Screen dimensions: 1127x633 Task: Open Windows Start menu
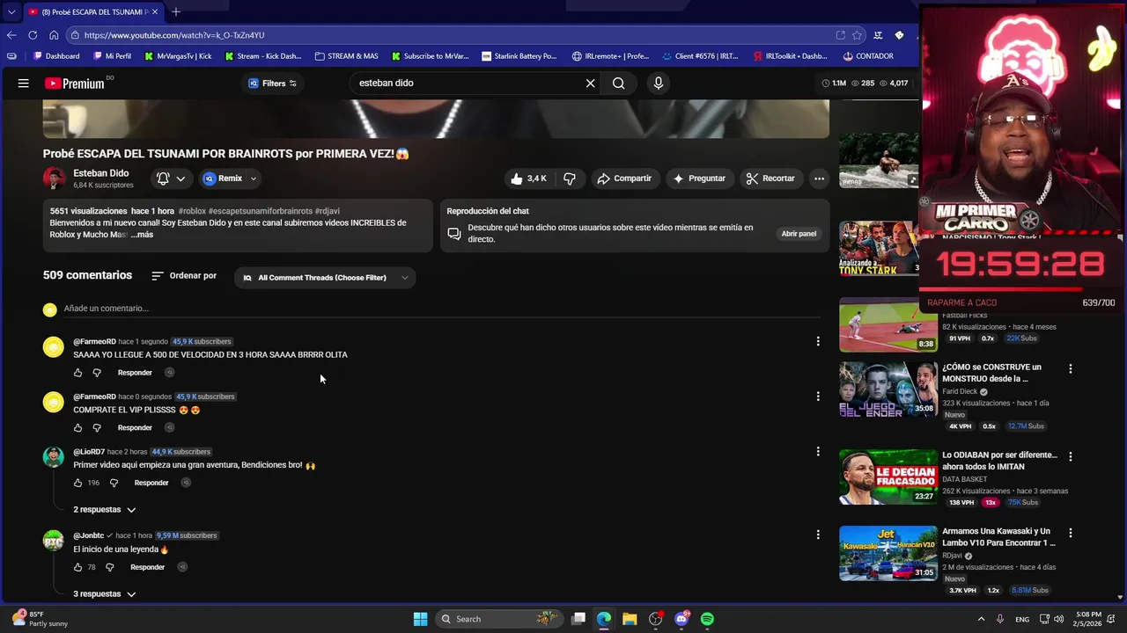[420, 619]
